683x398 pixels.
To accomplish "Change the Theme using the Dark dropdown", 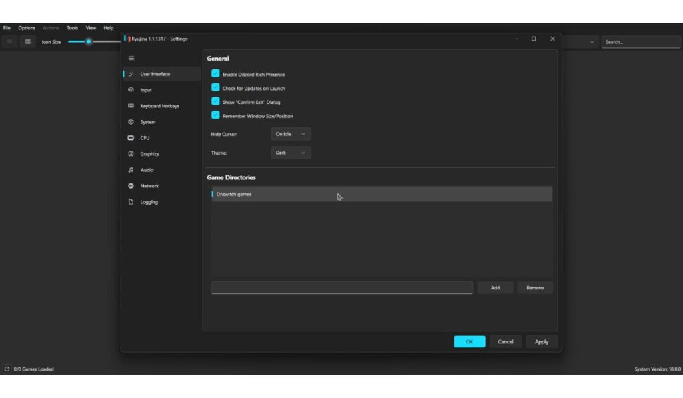I will coord(291,152).
